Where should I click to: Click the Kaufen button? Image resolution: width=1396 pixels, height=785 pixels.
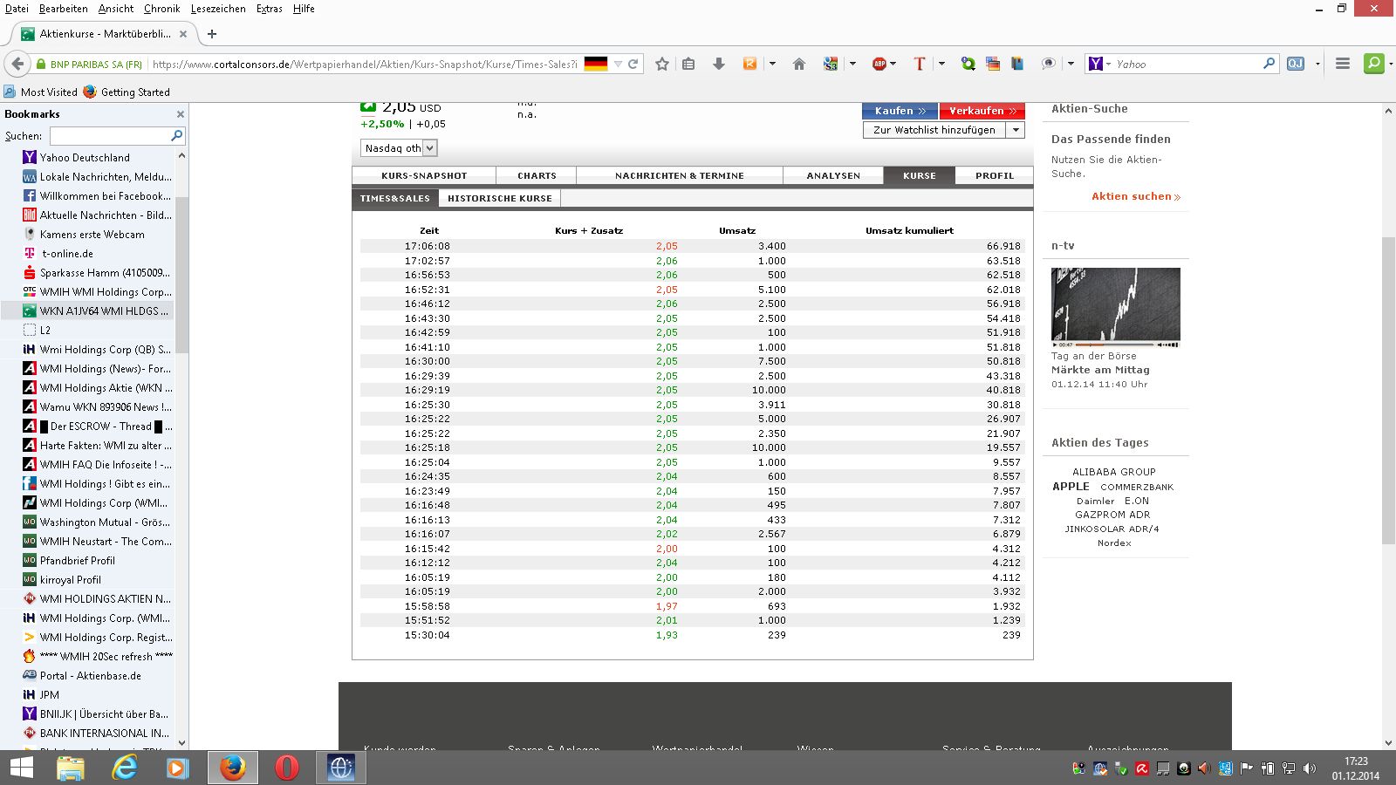click(x=900, y=111)
